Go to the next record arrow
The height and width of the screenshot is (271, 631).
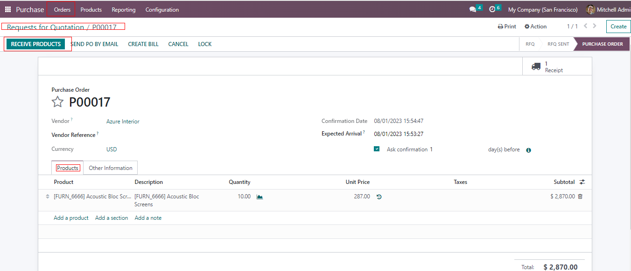point(595,26)
